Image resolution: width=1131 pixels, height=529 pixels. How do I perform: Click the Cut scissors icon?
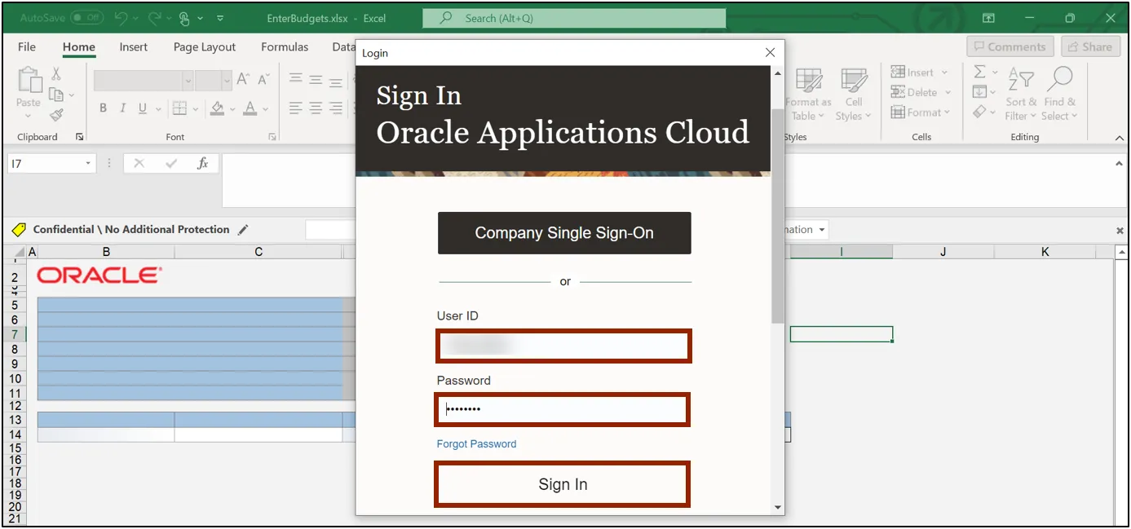(56, 74)
